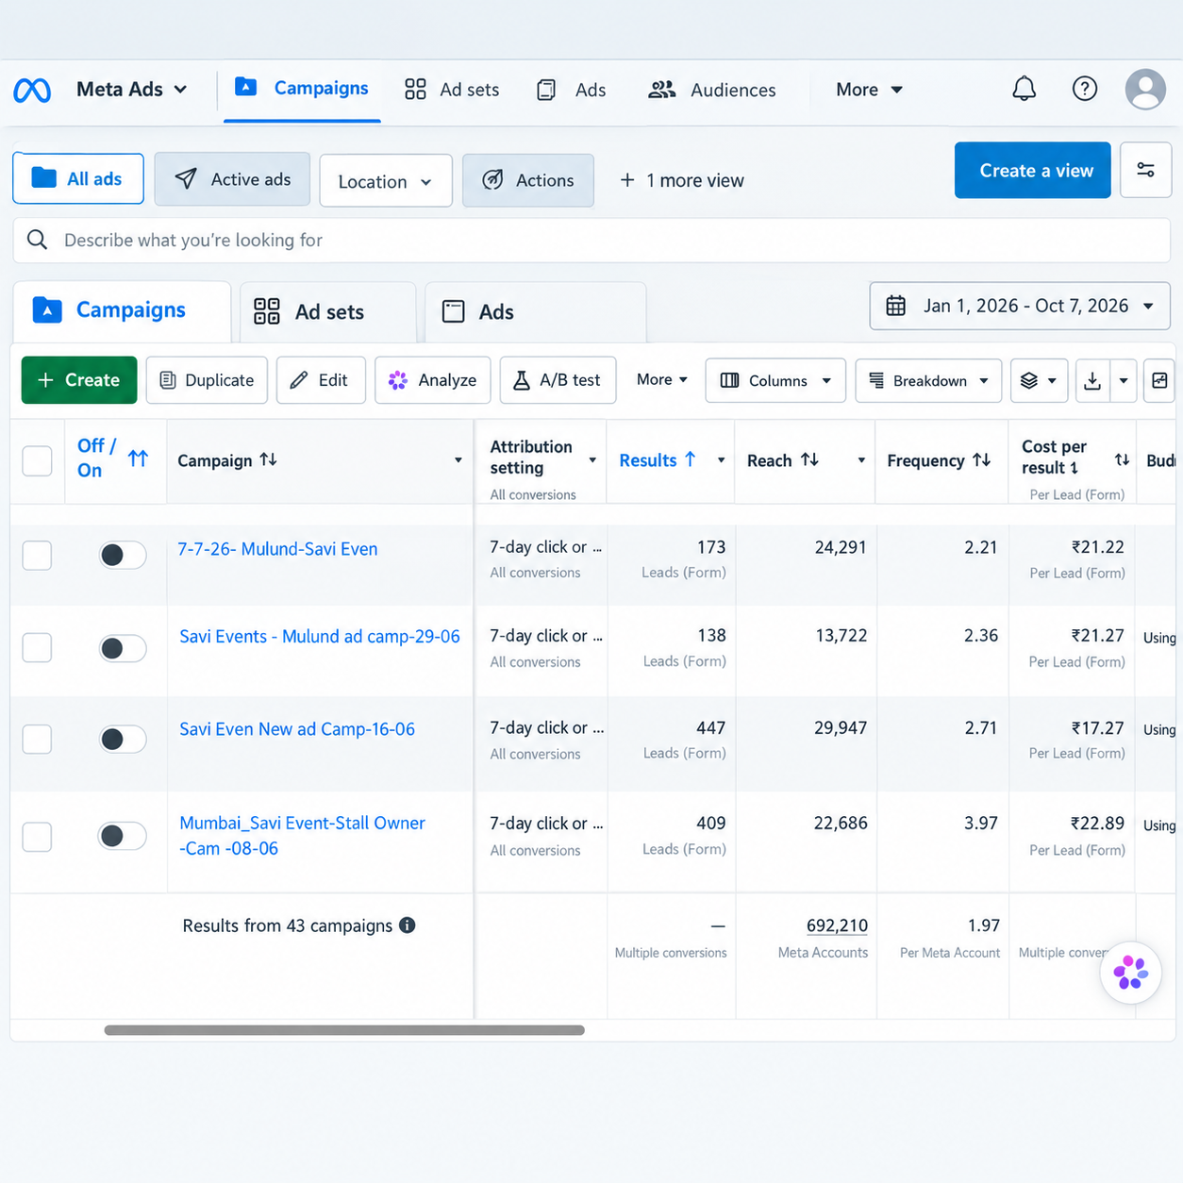Open the Location filter dropdown
The width and height of the screenshot is (1183, 1183).
click(386, 180)
